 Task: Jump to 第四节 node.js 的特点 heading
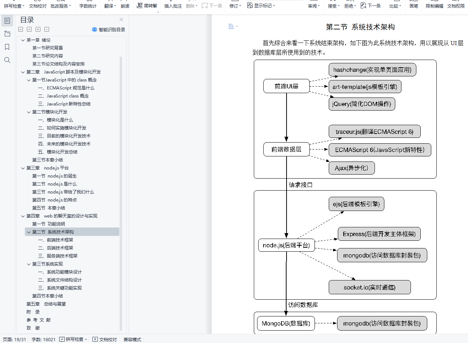(55, 200)
